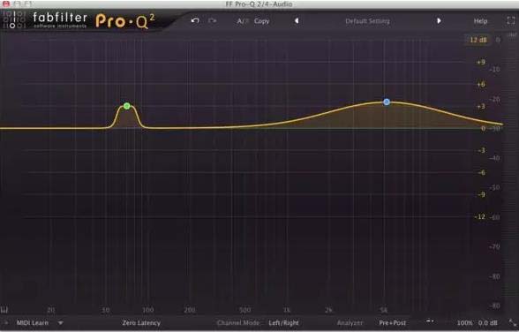This screenshot has width=519, height=332.
Task: Open the Default Setting preset menu
Action: (367, 21)
